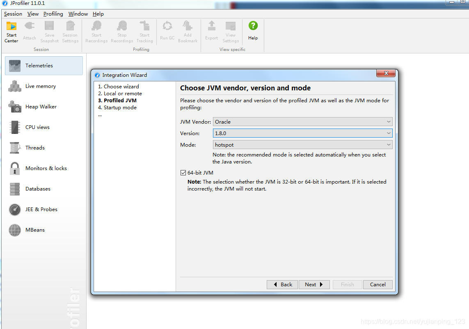
Task: Select the Telemetries sidebar section
Action: (x=44, y=66)
